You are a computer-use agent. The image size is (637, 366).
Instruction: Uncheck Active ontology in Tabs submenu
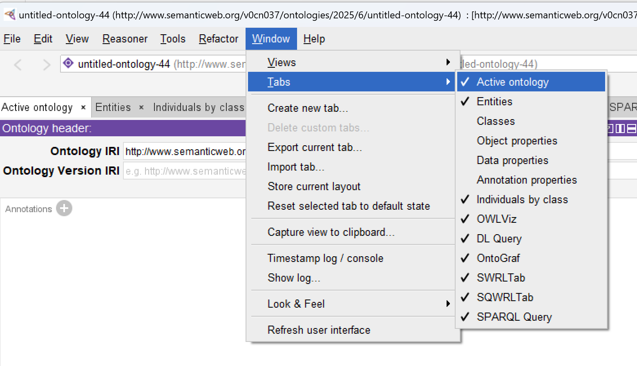[531, 82]
